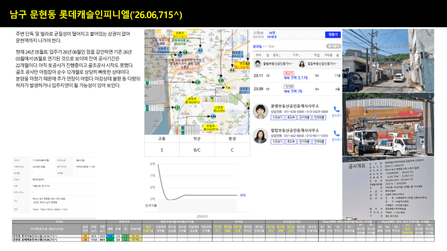Screen dimensions: 447x251
Task: Click 로드뷰 under 힐탑부동산 office
Action: pos(290,142)
